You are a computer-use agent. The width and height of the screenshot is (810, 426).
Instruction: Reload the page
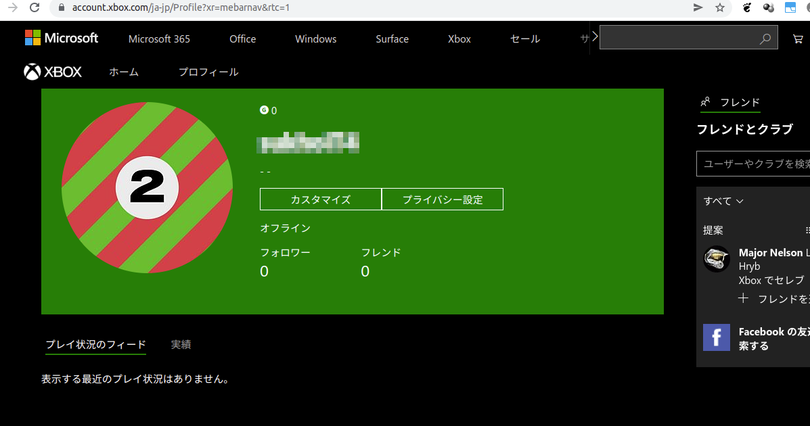(35, 7)
